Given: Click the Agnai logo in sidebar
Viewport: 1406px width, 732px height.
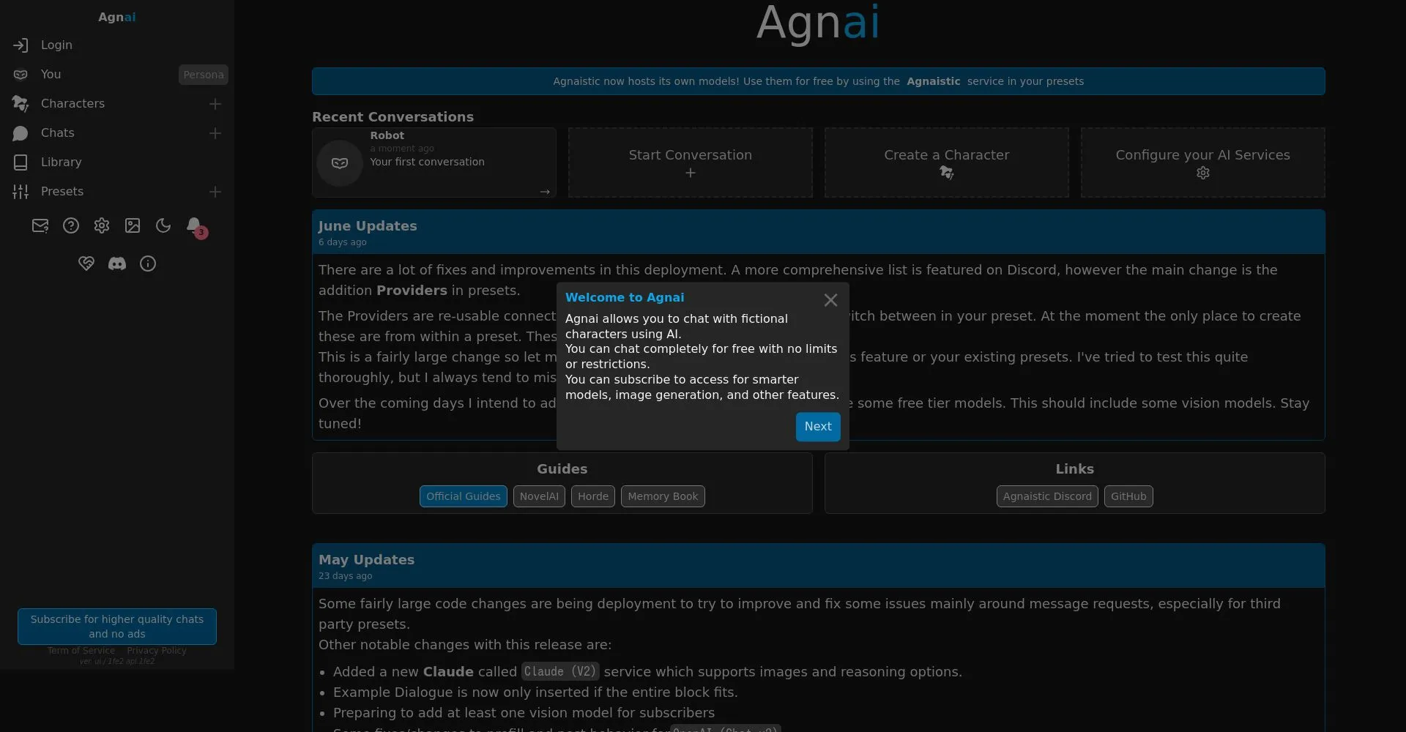Looking at the screenshot, I should (117, 17).
